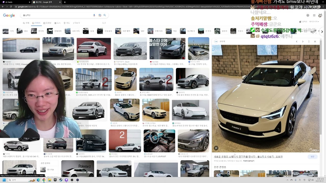326x183 pixels.
Task: Open a new browser tab
Action: [65, 2]
